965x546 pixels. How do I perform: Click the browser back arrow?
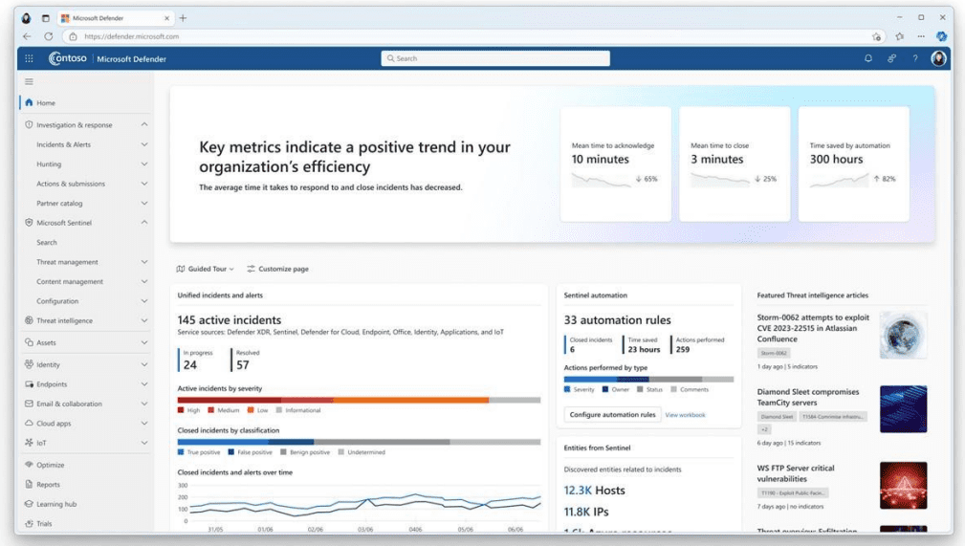pyautogui.click(x=27, y=36)
